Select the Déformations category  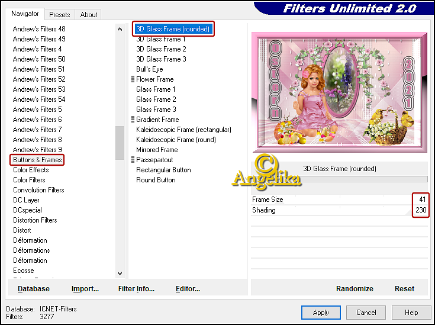pyautogui.click(x=31, y=250)
